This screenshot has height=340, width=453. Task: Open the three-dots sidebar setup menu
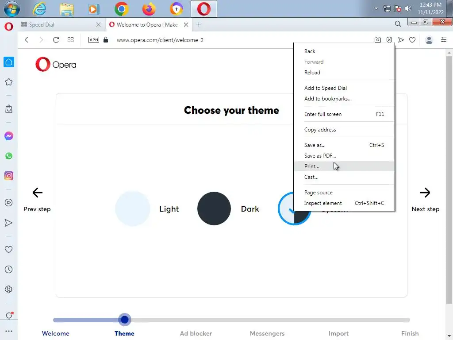[9, 331]
